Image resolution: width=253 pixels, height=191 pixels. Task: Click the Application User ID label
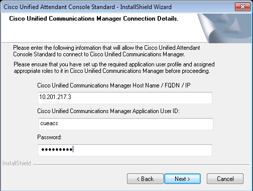(108, 111)
